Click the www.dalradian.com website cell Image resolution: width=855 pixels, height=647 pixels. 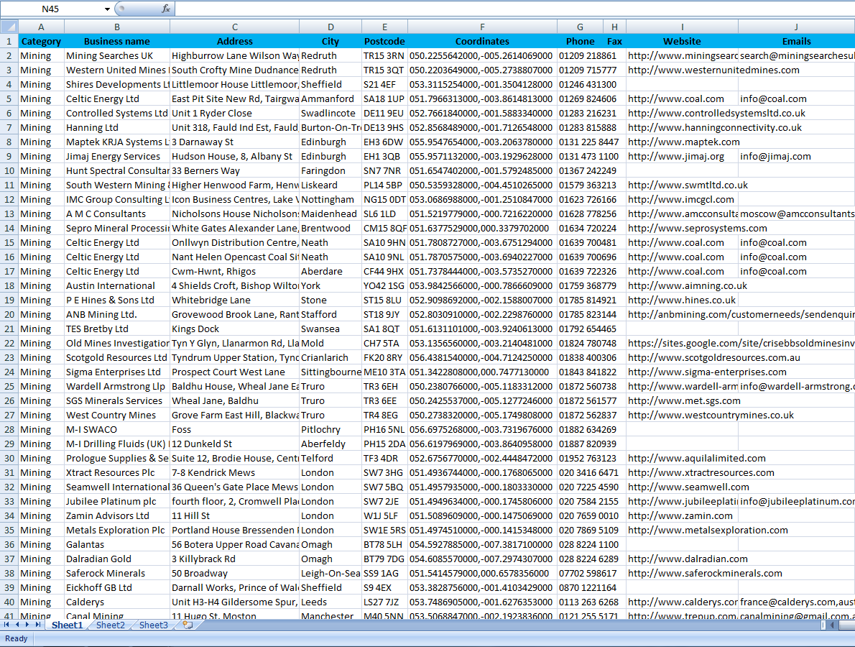[x=687, y=559]
